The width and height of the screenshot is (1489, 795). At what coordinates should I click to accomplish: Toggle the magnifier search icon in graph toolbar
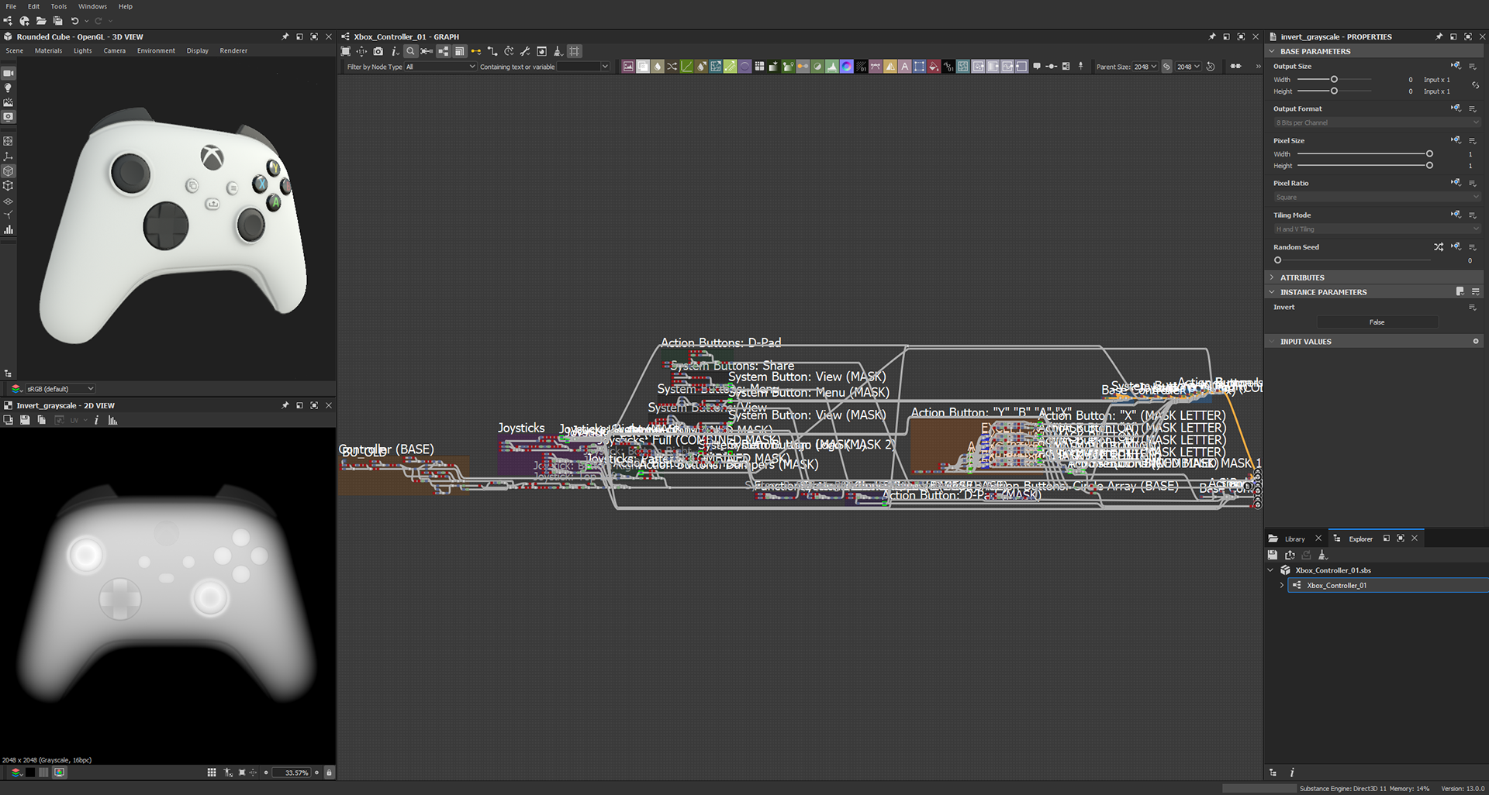(410, 51)
